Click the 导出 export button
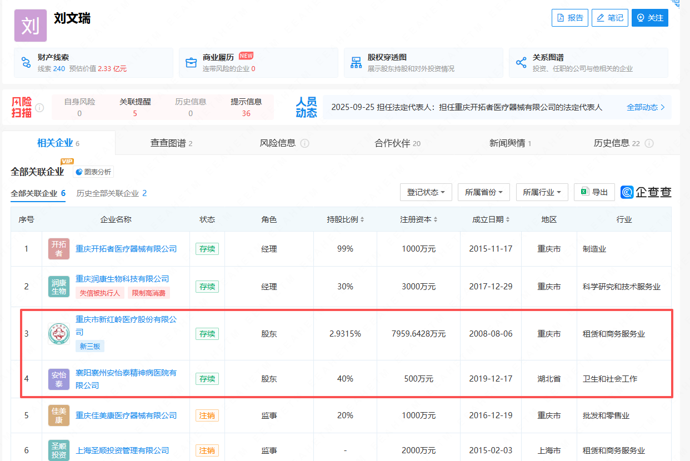This screenshot has height=461, width=690. [594, 192]
